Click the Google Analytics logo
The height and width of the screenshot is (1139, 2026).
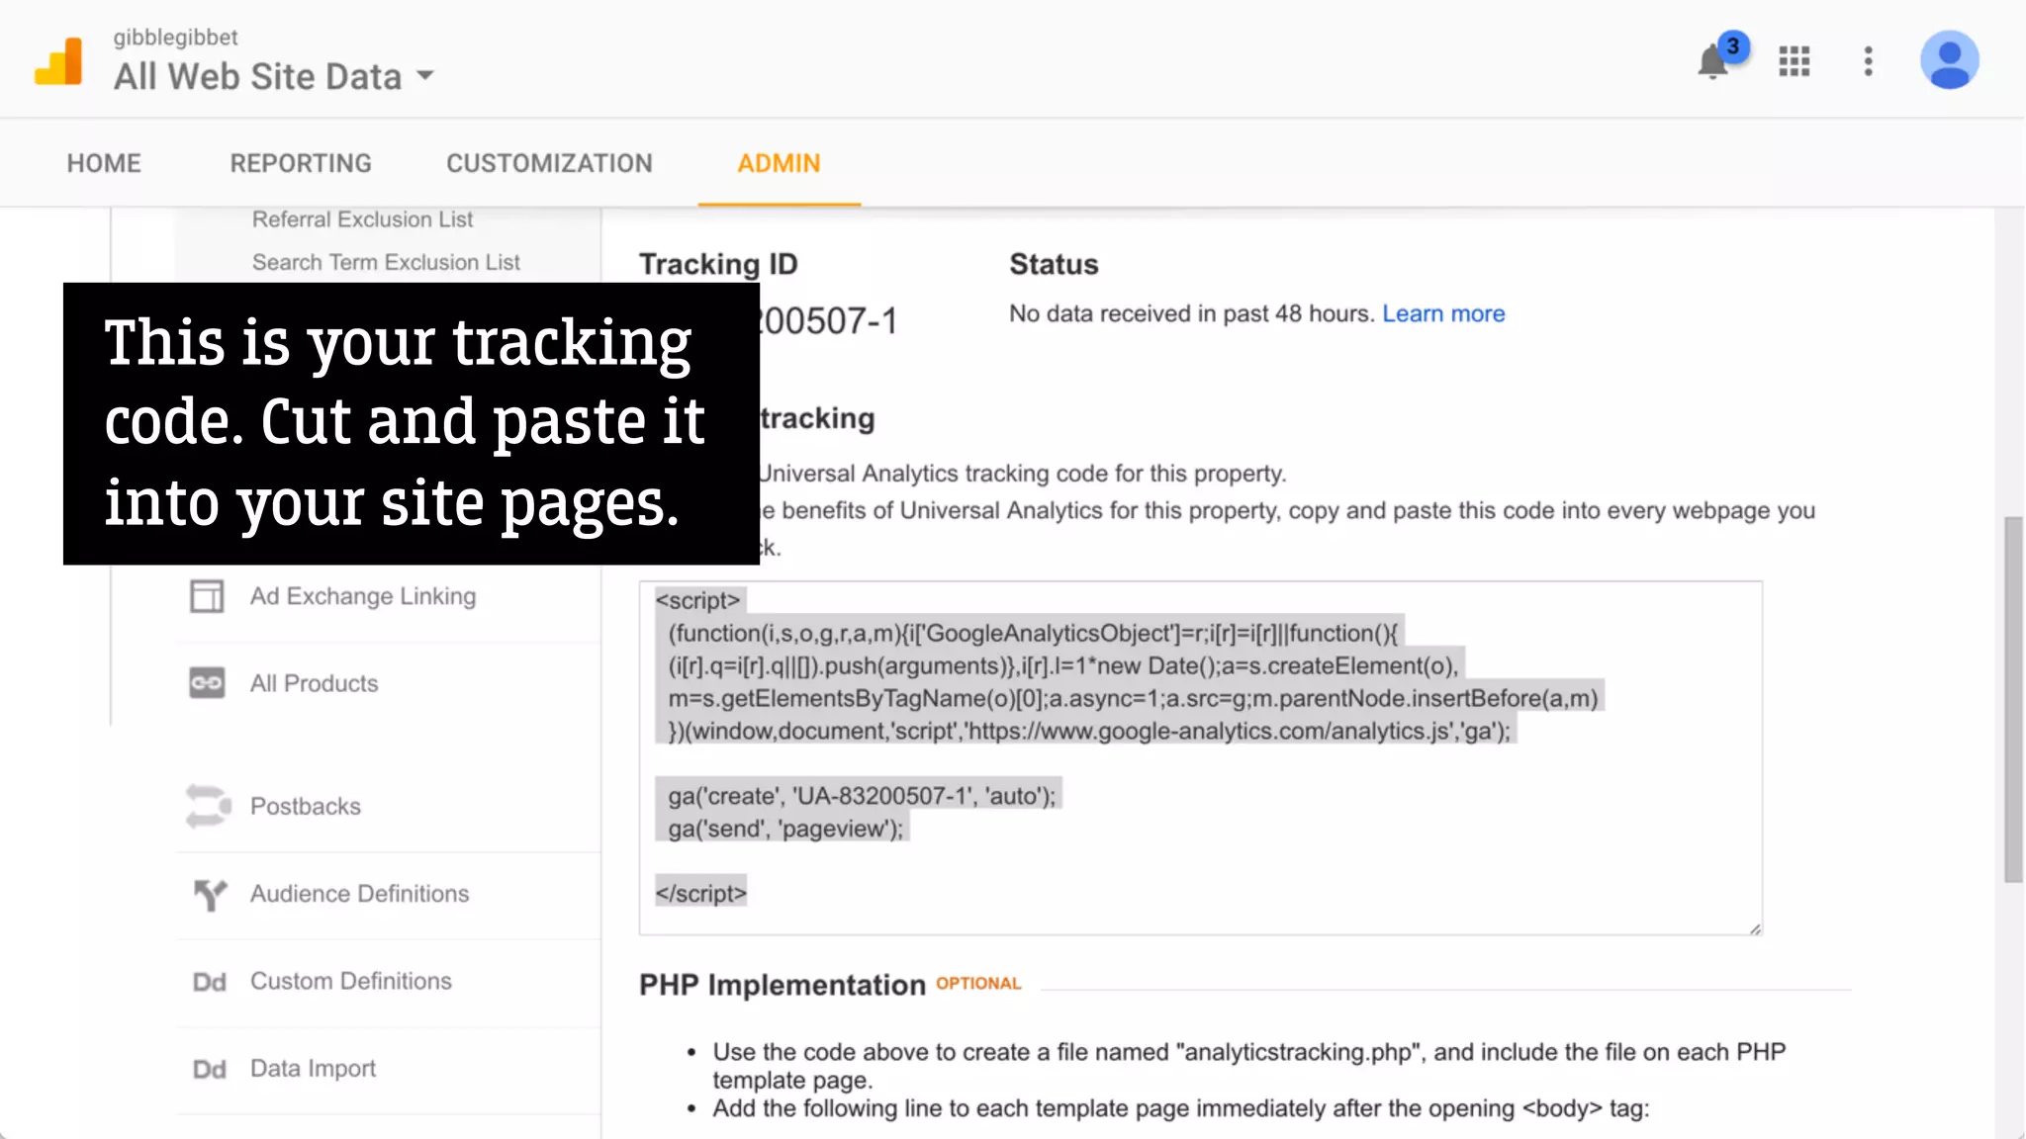pyautogui.click(x=58, y=61)
